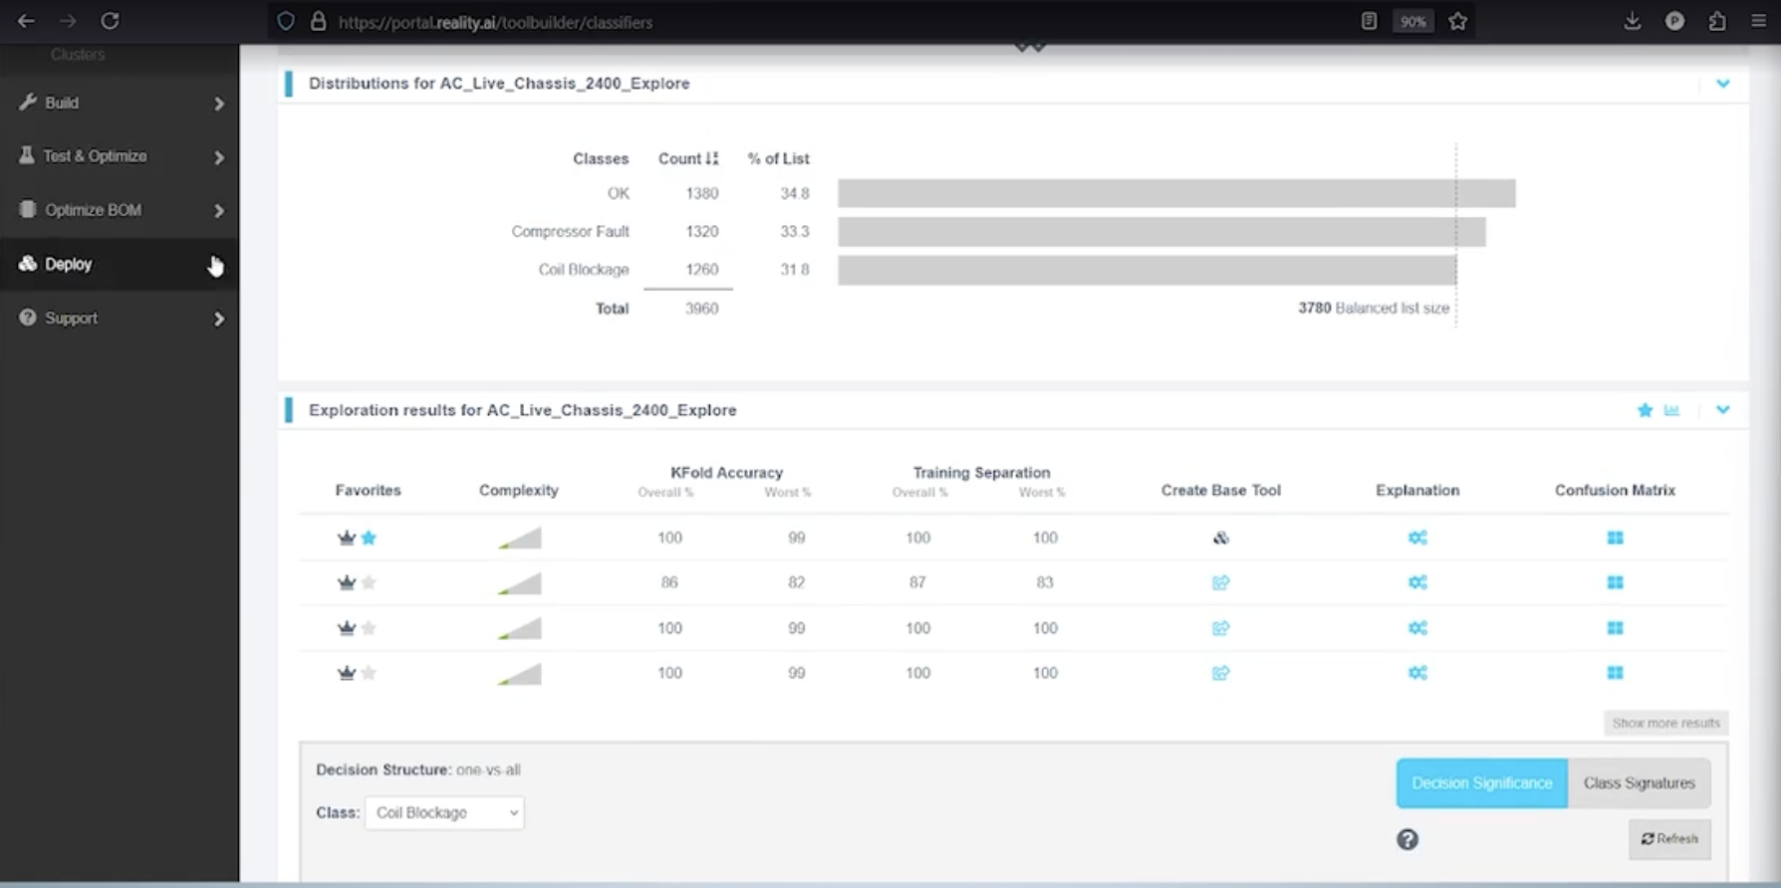Create base tool for third result row
1781x888 pixels.
[x=1220, y=628]
